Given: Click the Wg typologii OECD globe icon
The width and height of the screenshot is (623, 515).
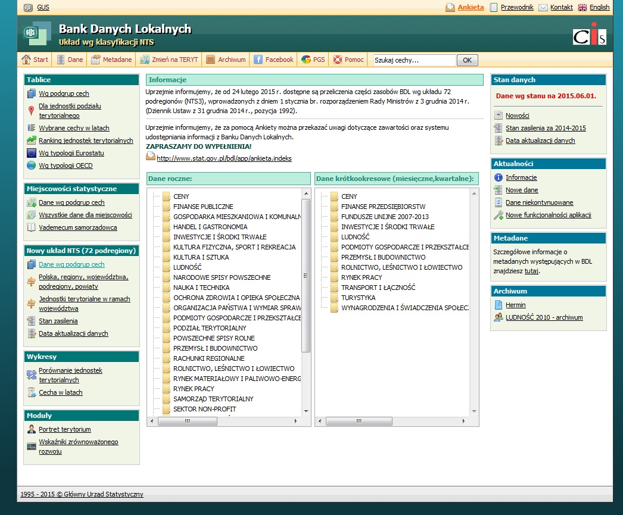Looking at the screenshot, I should (x=32, y=166).
